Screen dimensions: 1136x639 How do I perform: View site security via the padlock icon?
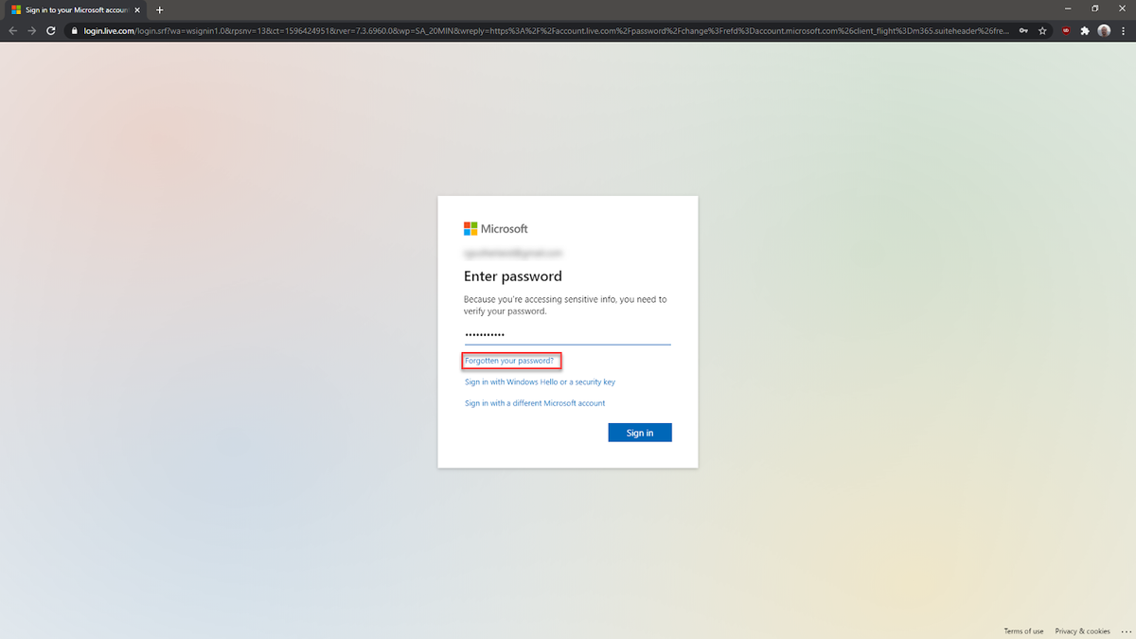73,30
